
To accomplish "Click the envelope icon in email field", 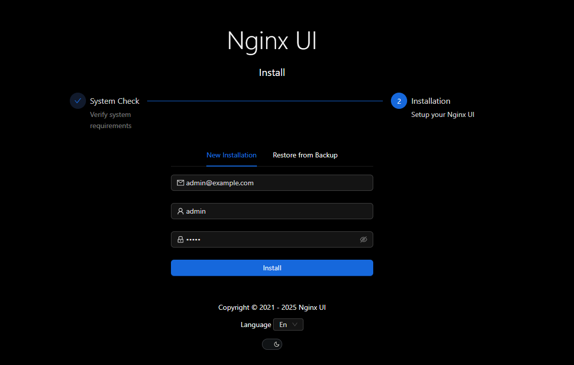I will [x=180, y=183].
